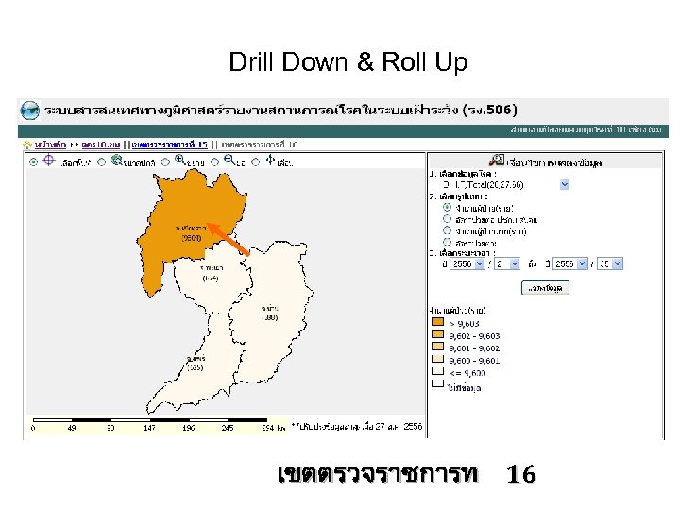The height and width of the screenshot is (510, 680).
Task: Select the area-selection radio button
Action: click(33, 162)
